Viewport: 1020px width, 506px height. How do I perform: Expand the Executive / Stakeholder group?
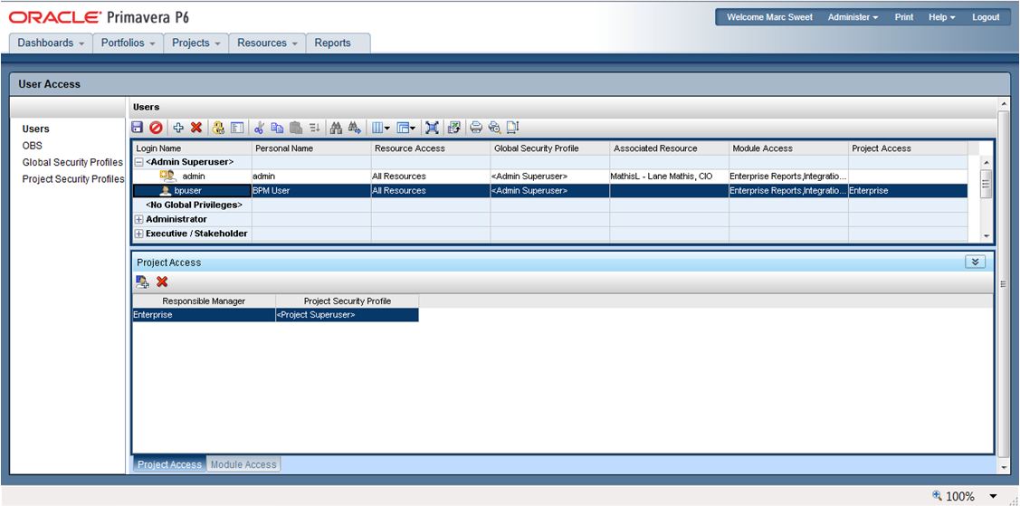click(139, 234)
